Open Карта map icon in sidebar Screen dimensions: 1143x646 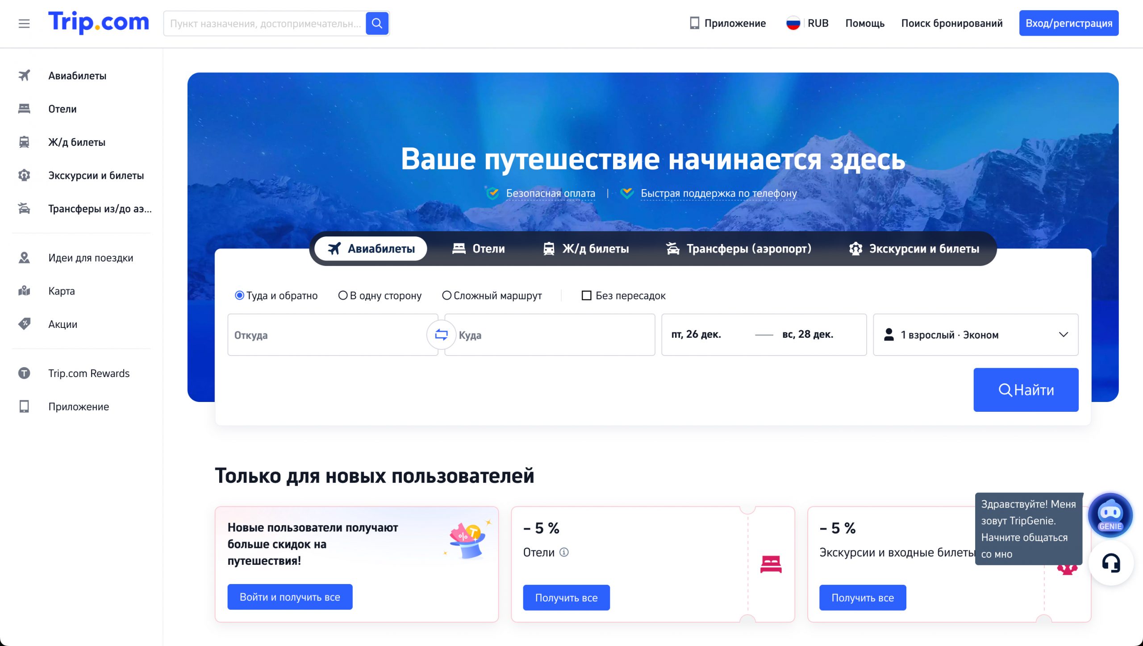[x=24, y=291]
